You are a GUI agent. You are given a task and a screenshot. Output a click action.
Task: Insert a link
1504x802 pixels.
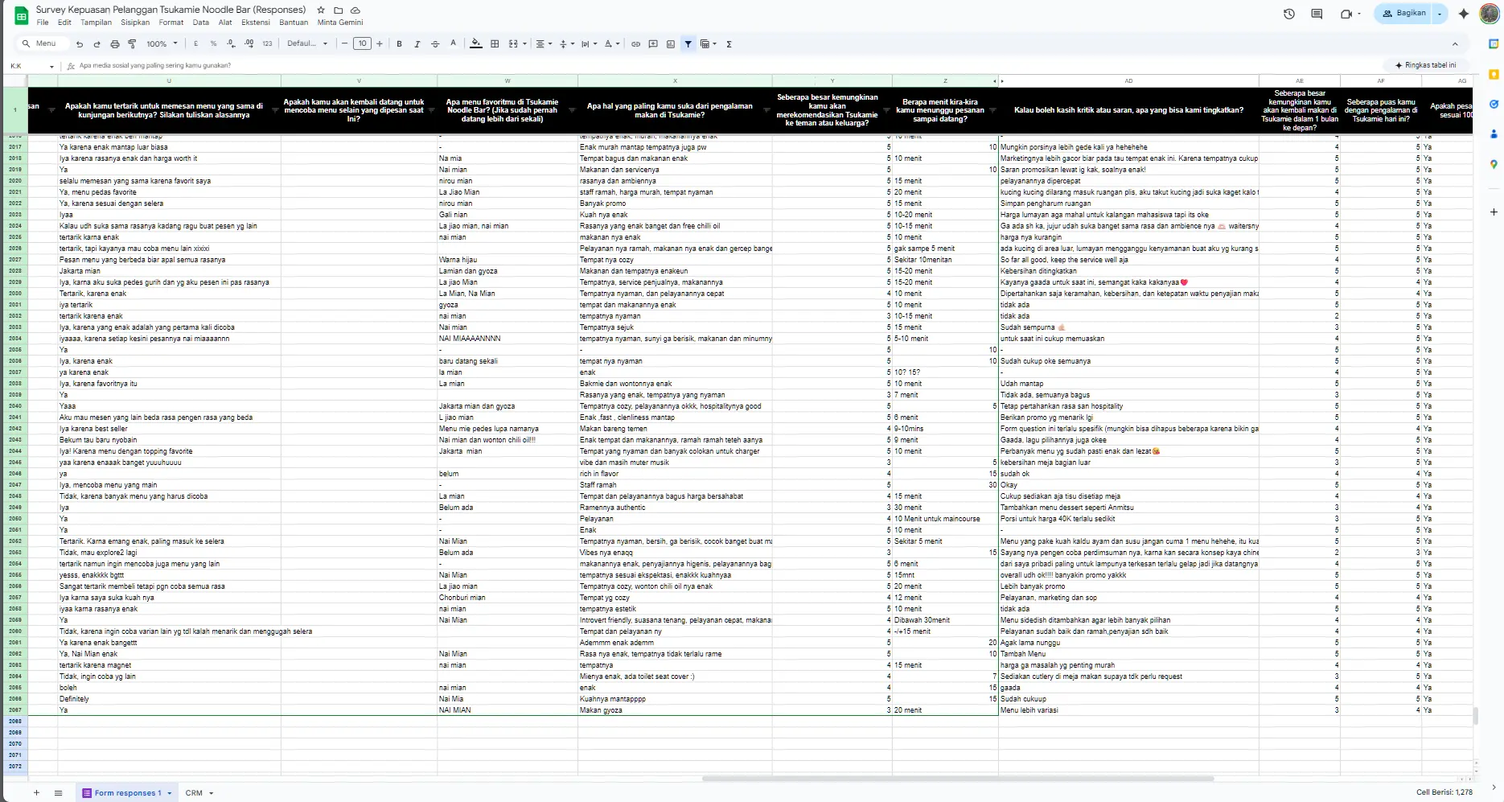coord(635,44)
